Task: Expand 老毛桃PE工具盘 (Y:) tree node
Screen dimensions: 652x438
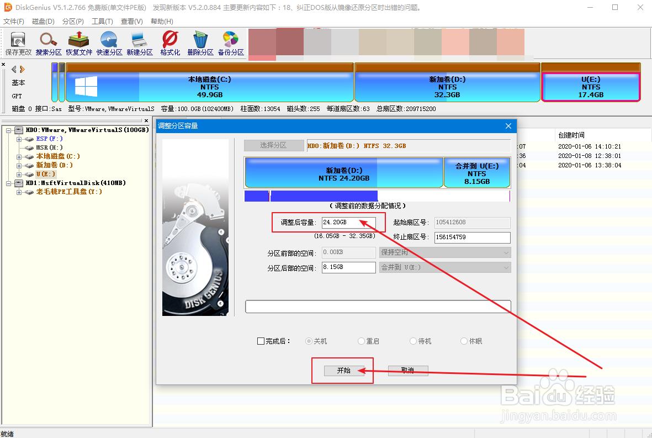Action: (19, 192)
